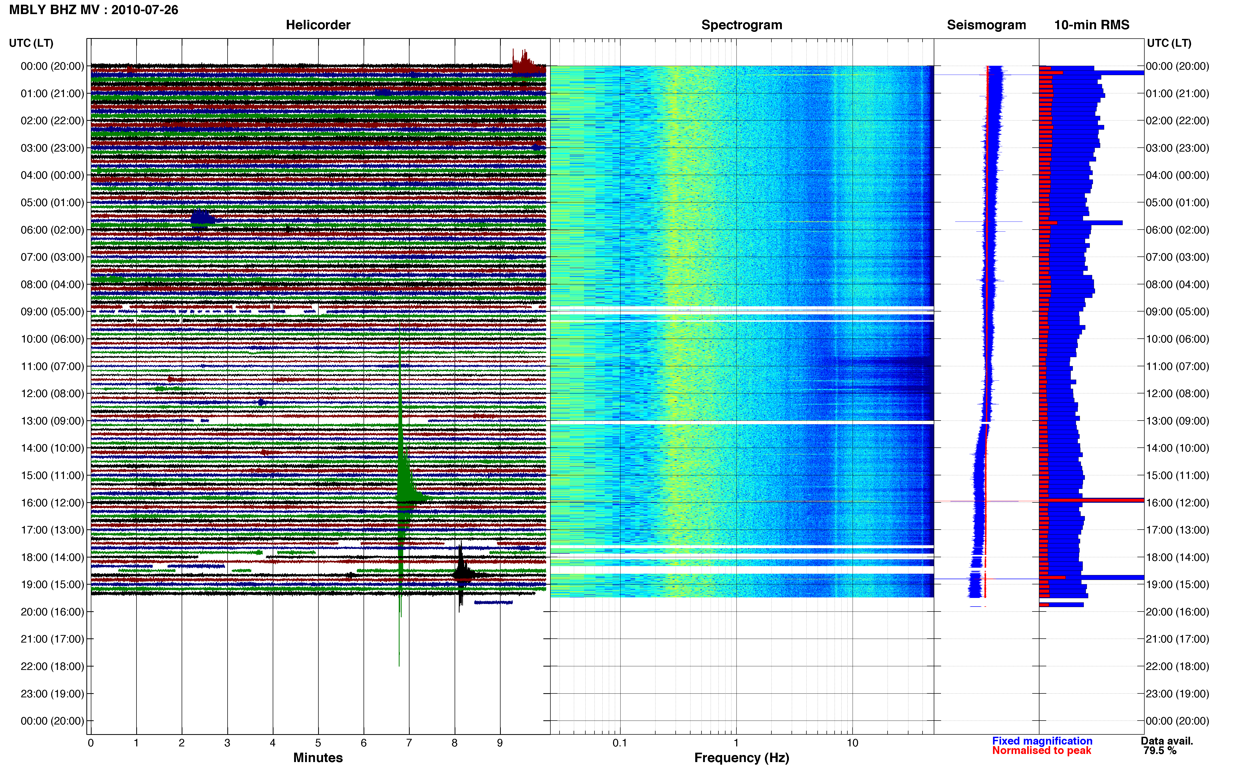
Task: Click the long red RMS bar at 16:00
Action: click(1091, 500)
